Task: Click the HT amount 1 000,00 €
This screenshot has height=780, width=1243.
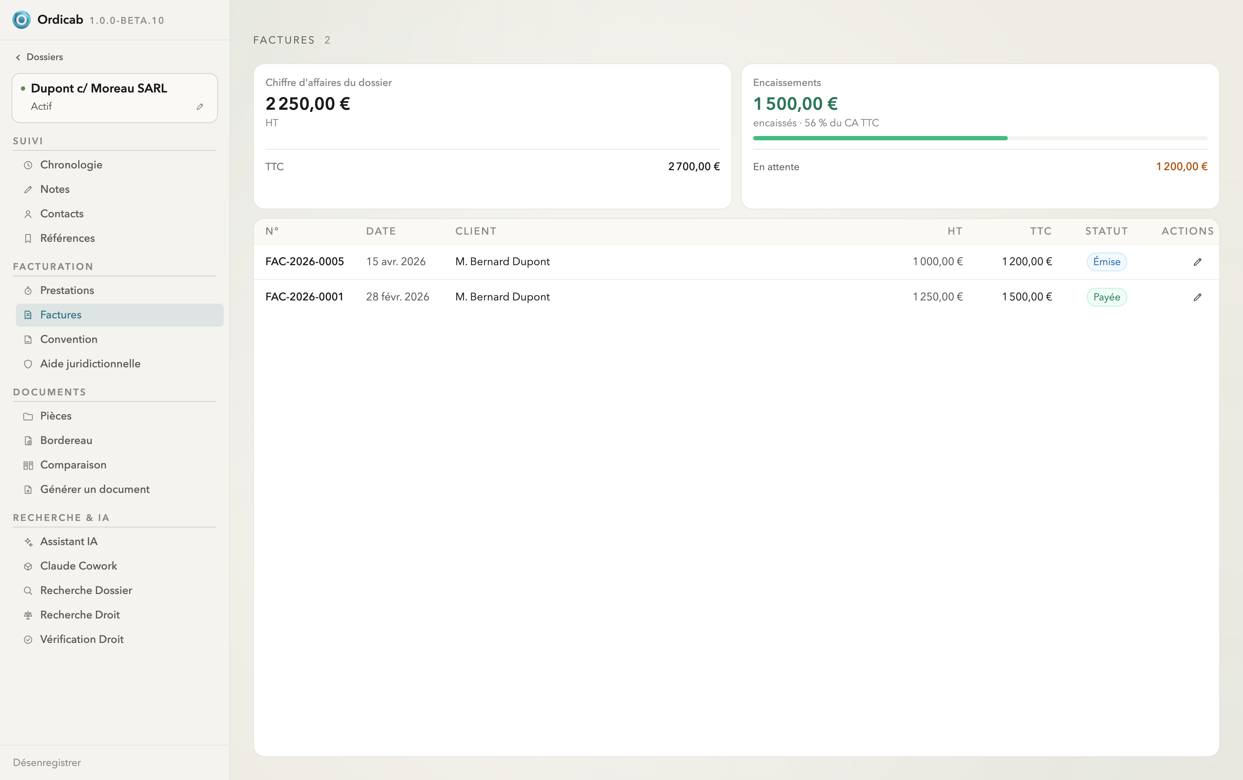Action: coord(937,262)
